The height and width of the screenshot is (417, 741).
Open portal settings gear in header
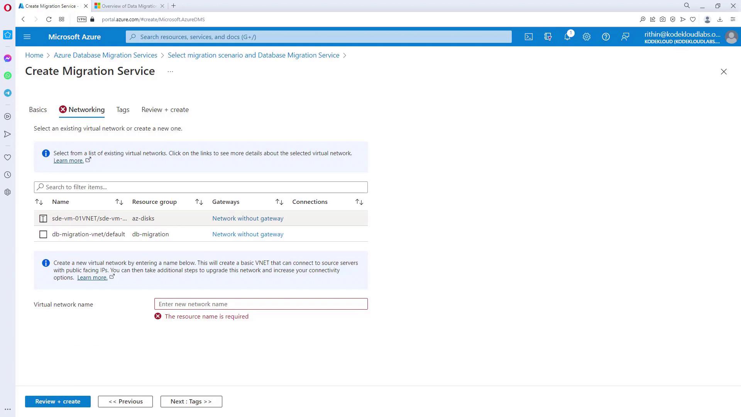click(586, 37)
